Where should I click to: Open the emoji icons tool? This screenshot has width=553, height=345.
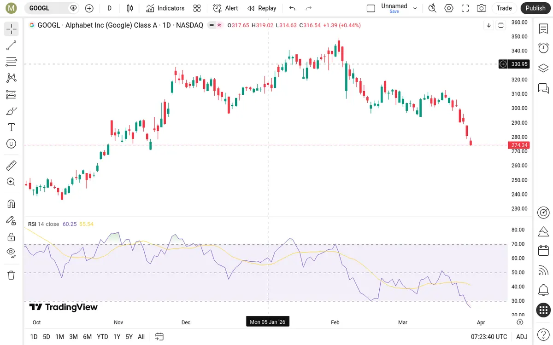(x=12, y=144)
